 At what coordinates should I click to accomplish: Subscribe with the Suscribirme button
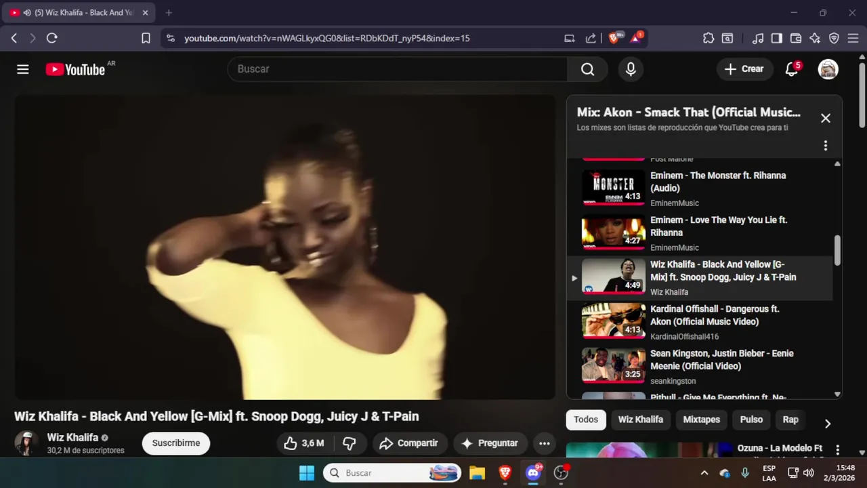point(176,443)
